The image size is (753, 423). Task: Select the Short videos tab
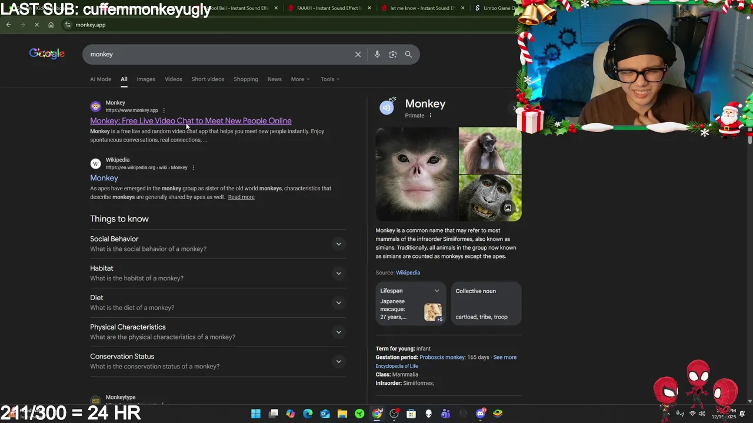click(x=208, y=79)
